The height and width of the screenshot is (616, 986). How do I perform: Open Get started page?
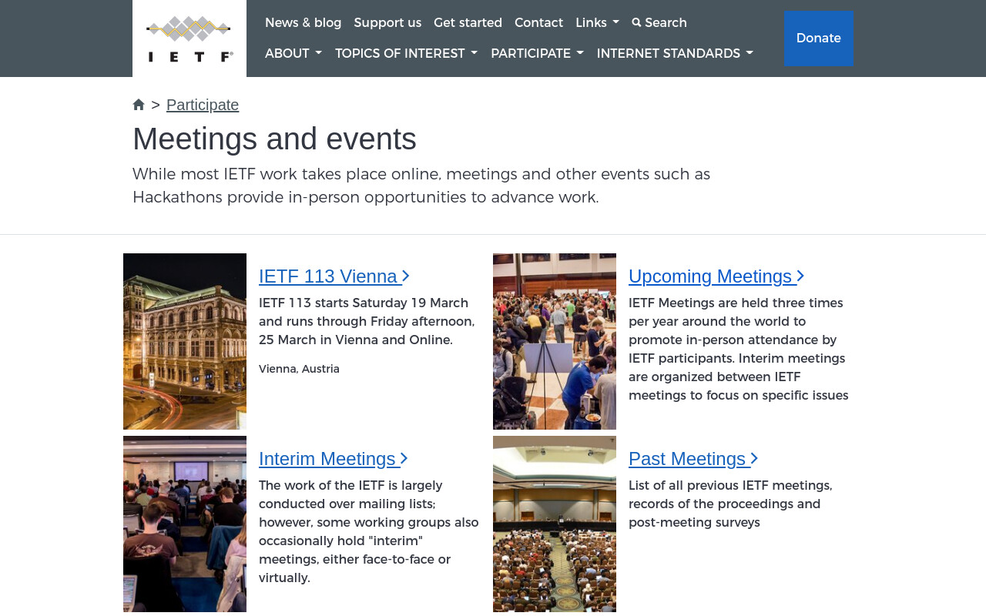click(x=468, y=23)
